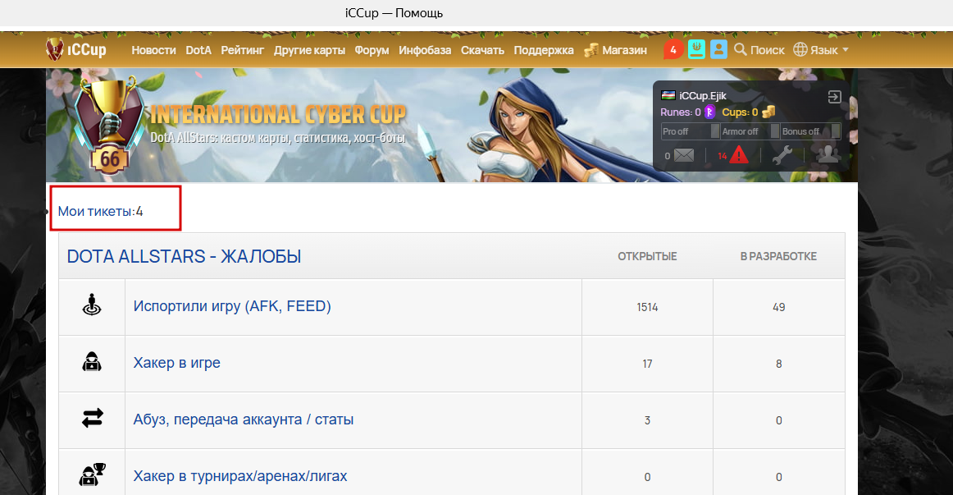Click the purple Runes icon
This screenshot has height=495, width=953.
click(x=709, y=112)
